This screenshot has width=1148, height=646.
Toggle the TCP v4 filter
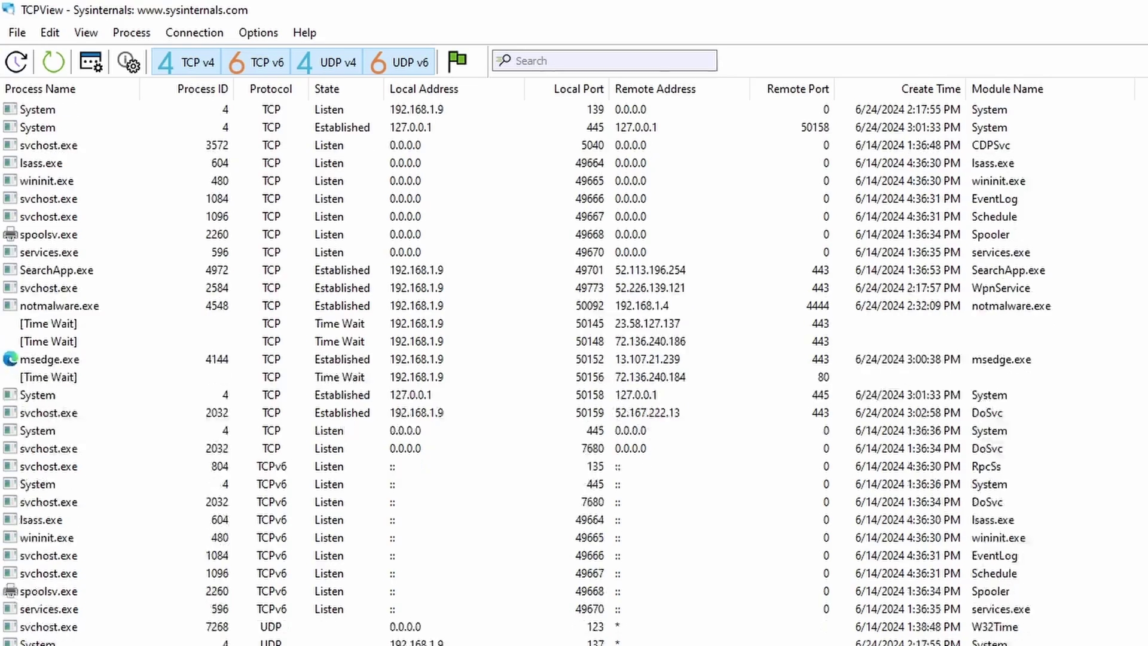[186, 62]
